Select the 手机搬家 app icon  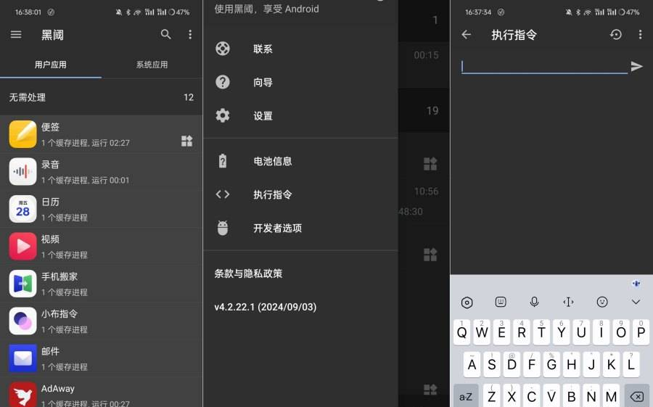click(23, 284)
